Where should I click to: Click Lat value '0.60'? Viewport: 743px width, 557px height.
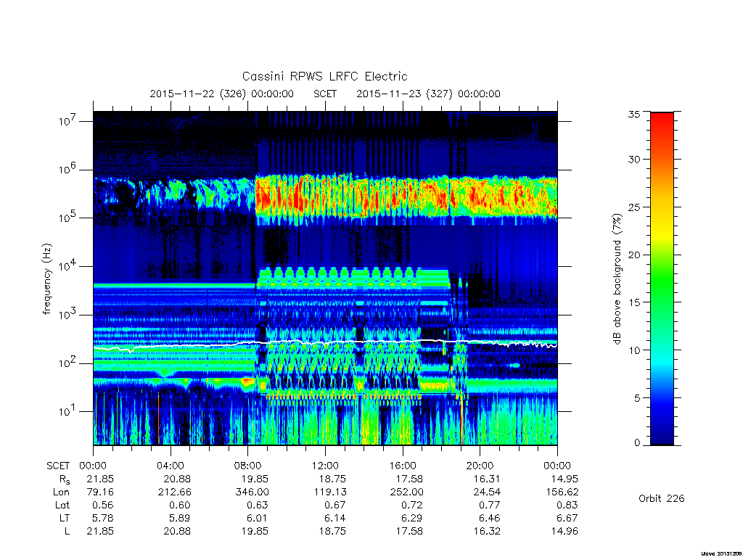click(180, 505)
